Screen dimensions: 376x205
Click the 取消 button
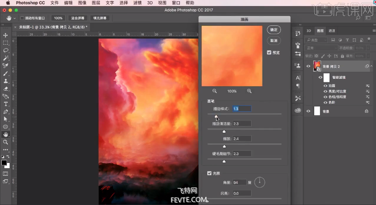(274, 41)
